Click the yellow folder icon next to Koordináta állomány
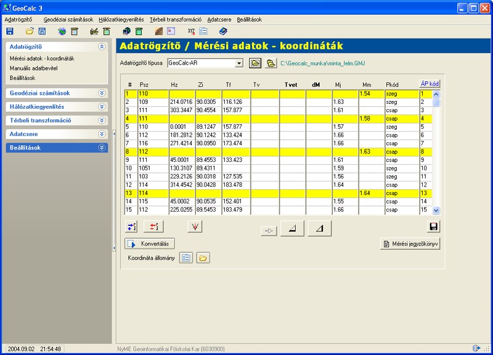Screen dimensions: 493x355 [203, 258]
